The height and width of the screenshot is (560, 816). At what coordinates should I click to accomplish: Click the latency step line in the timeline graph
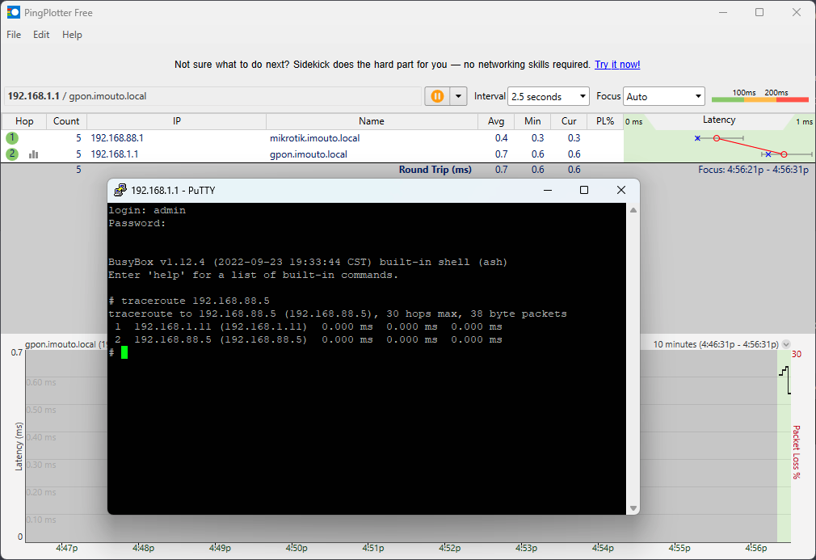784,380
